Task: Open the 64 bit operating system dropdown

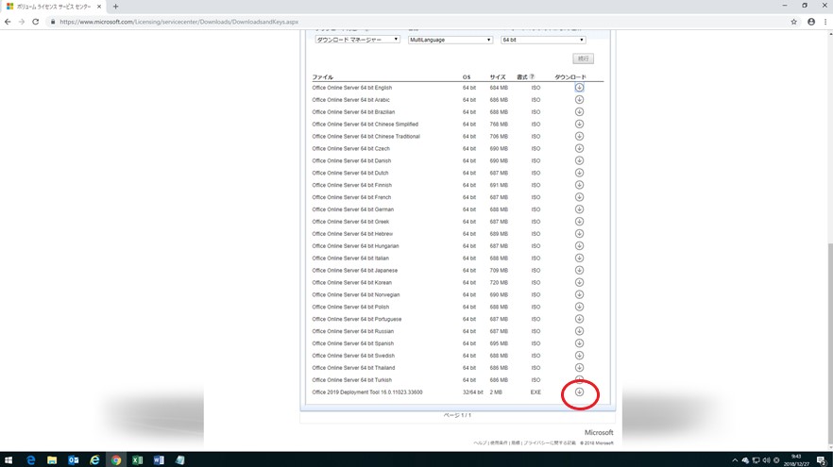Action: coord(543,40)
